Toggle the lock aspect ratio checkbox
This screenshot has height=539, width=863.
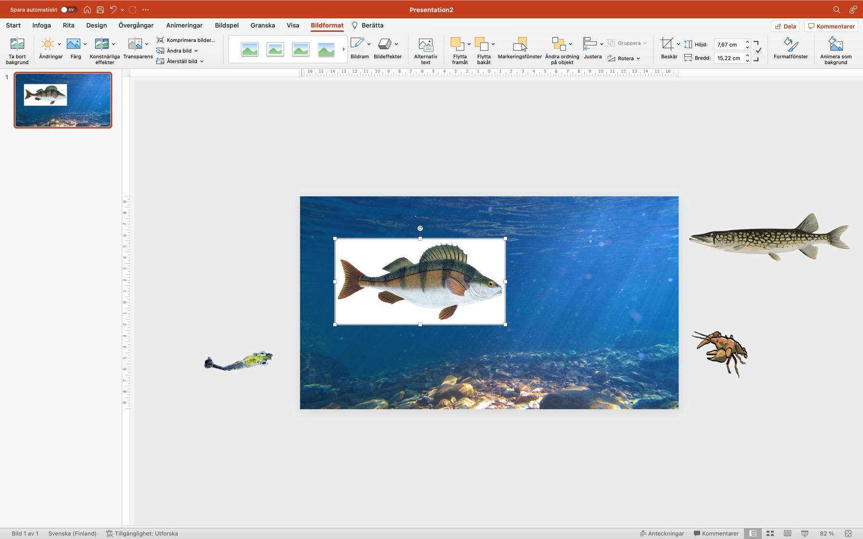[x=758, y=51]
